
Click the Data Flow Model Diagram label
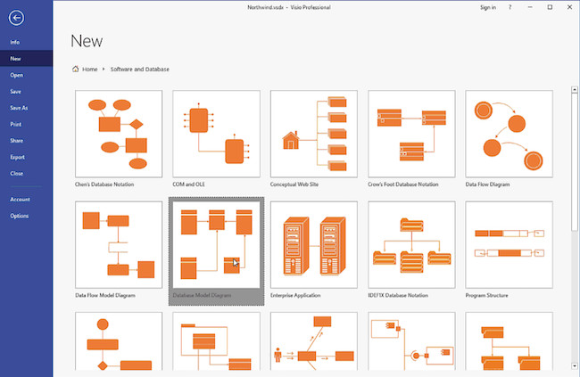pyautogui.click(x=105, y=295)
